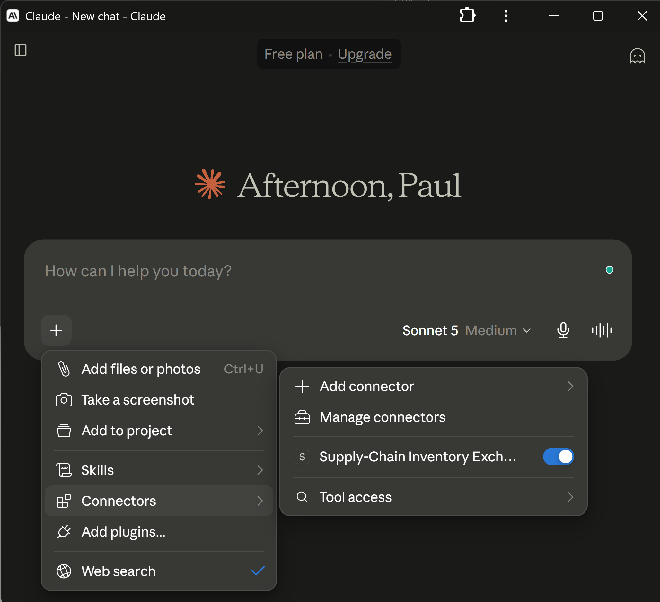Select the Connectors menu item

159,501
